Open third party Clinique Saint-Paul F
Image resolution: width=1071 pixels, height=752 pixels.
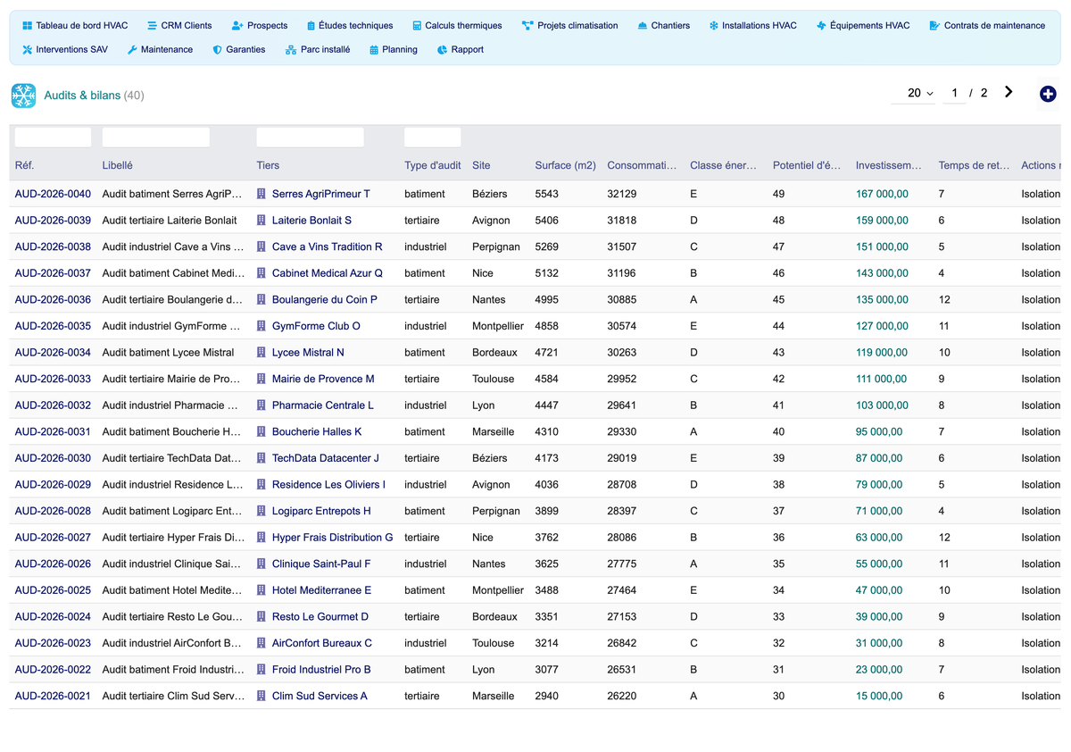click(x=321, y=564)
